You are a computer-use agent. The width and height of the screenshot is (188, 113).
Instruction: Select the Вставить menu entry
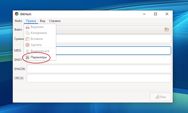[40, 39]
